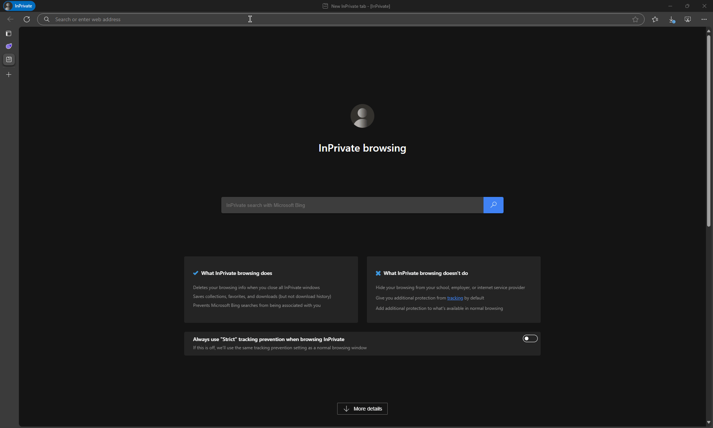
Task: Select the New InPrivate tab in sidebar
Action: 9,59
